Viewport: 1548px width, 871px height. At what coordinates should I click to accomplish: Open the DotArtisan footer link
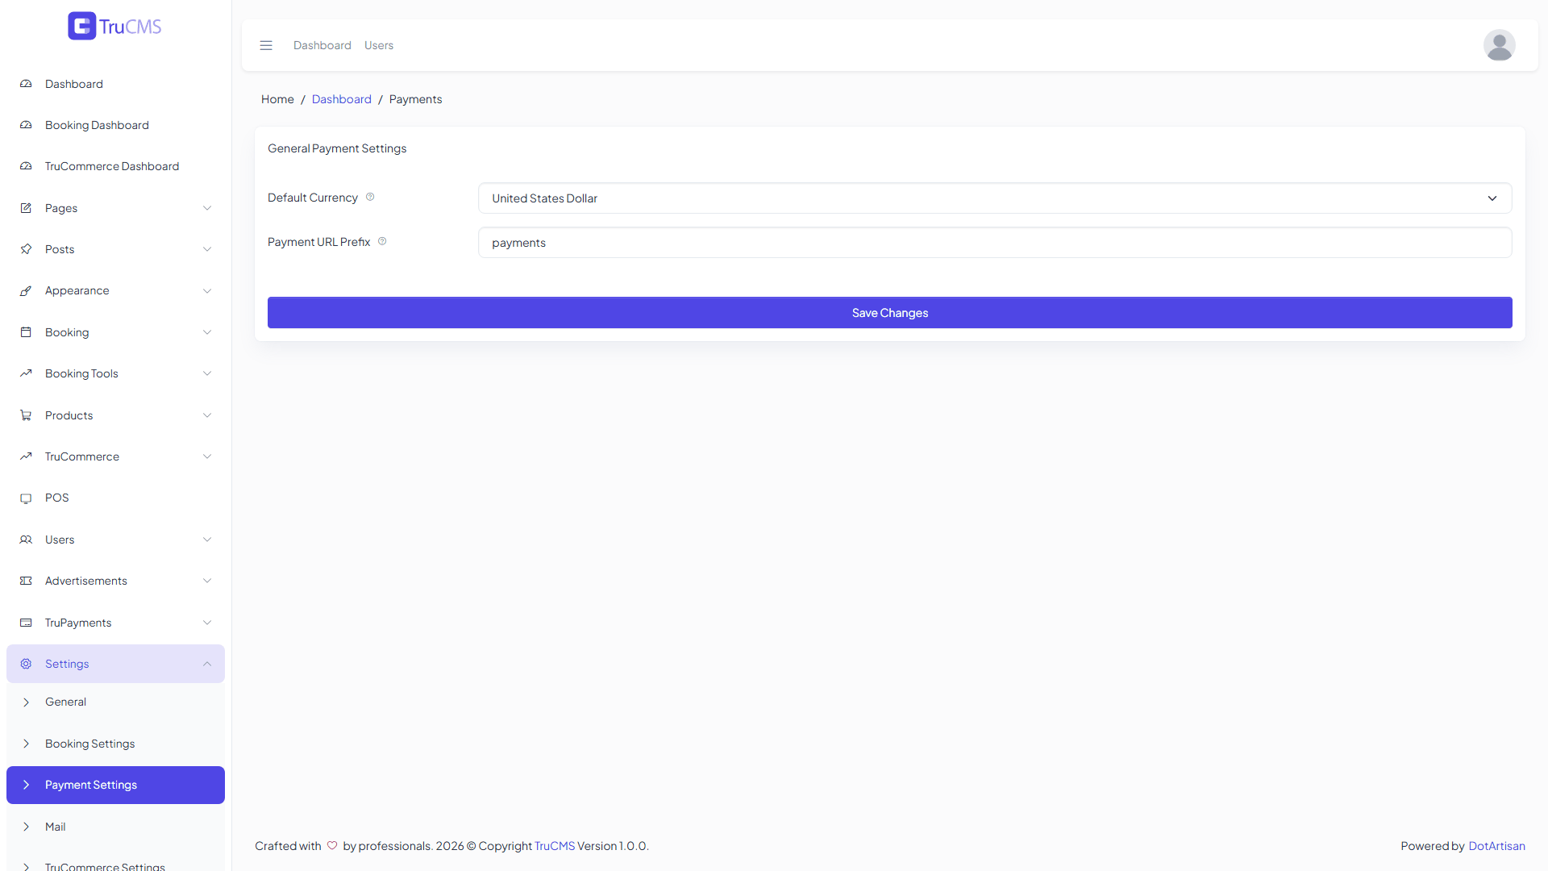click(1496, 846)
